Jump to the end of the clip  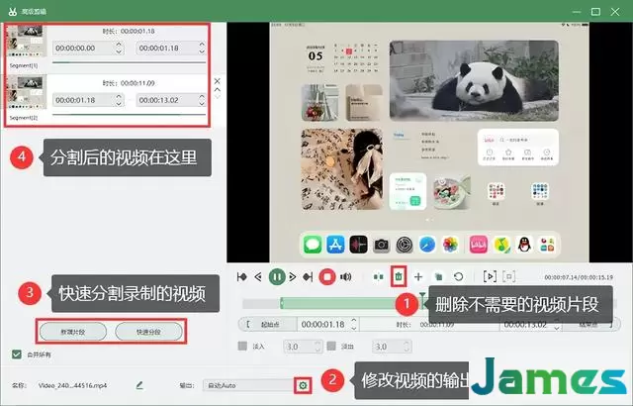[x=308, y=276]
